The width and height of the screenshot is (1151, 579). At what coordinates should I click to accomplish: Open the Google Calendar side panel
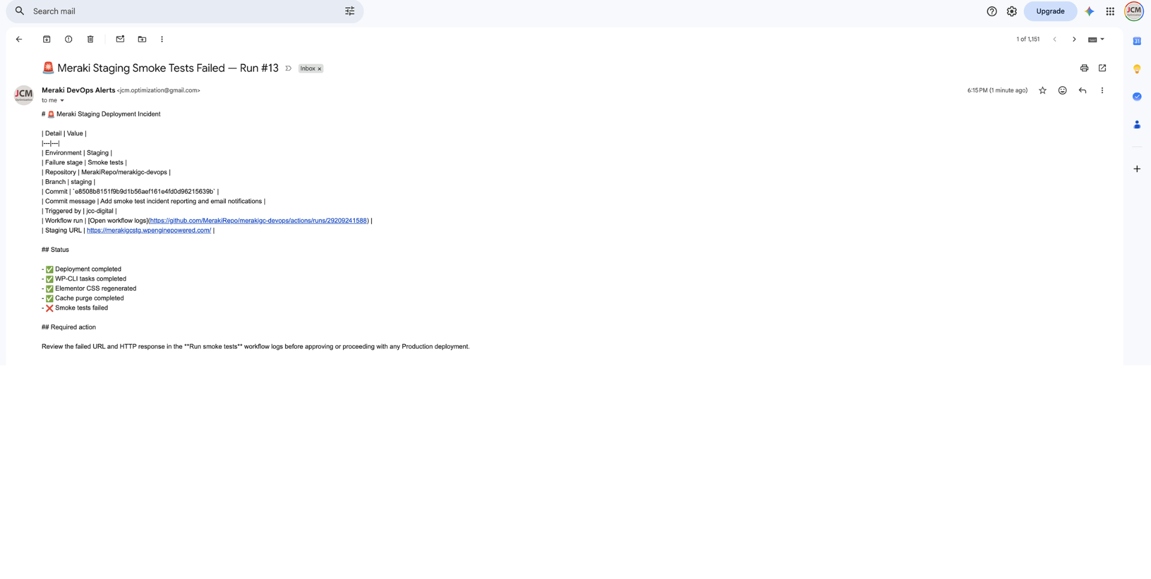pos(1137,41)
